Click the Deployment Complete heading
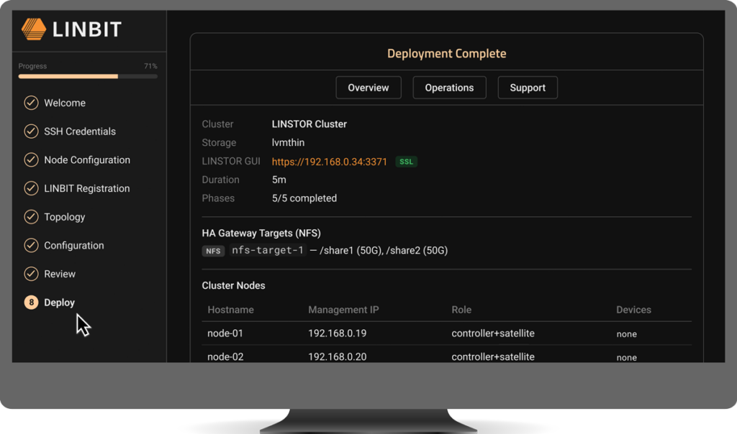Screen dimensions: 737x434 point(446,53)
